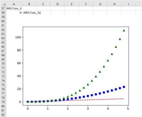The width and height of the screenshot is (142, 117).
Task: Click y-axis label 80 on chart
Action: tap(19, 50)
